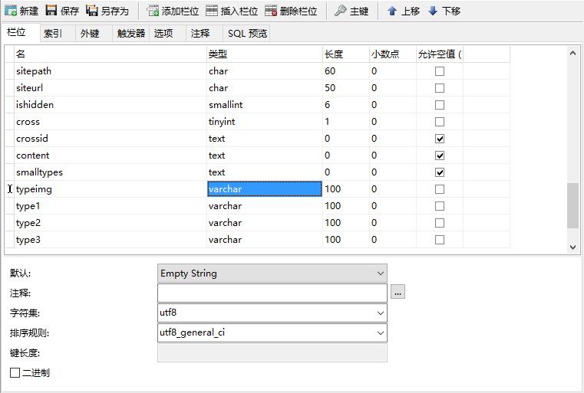The image size is (584, 393).
Task: Select the siteurl field name
Action: point(29,88)
